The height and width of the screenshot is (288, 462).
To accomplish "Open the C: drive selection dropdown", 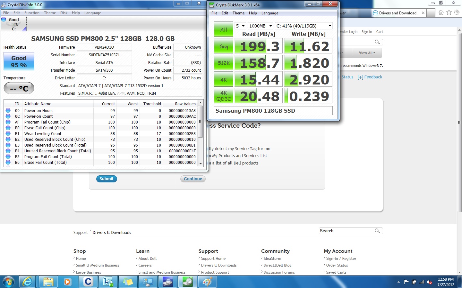I will (x=304, y=26).
